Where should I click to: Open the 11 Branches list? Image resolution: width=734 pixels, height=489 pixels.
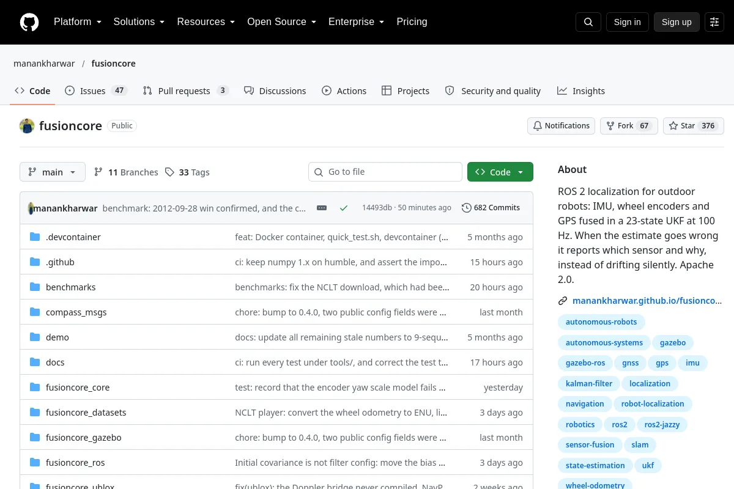point(126,172)
